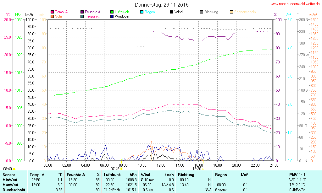Click the cyan Regen legend square

click(142, 12)
